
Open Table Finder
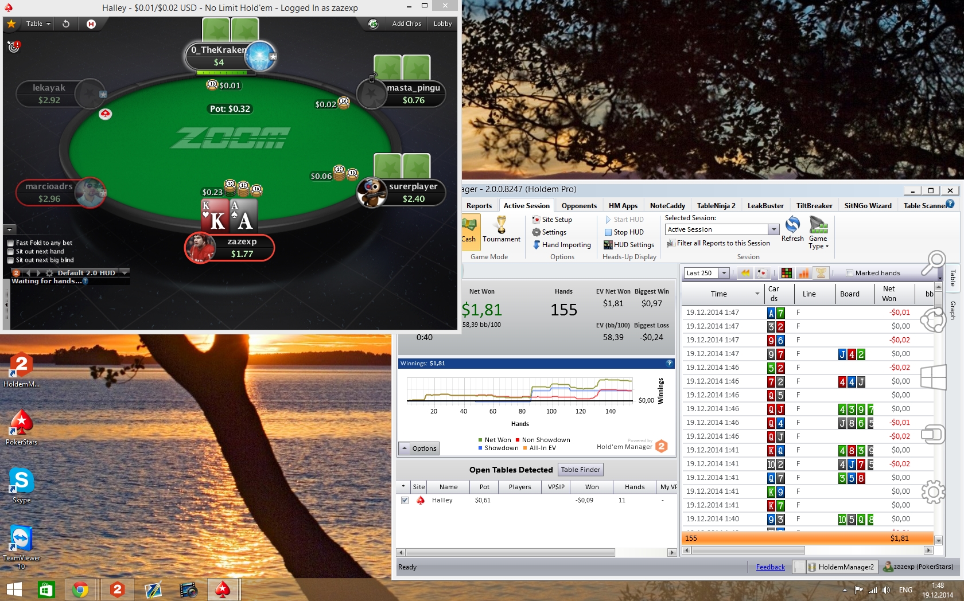(581, 470)
